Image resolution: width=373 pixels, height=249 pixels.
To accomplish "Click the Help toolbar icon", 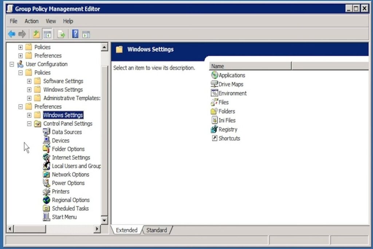I will [75, 34].
